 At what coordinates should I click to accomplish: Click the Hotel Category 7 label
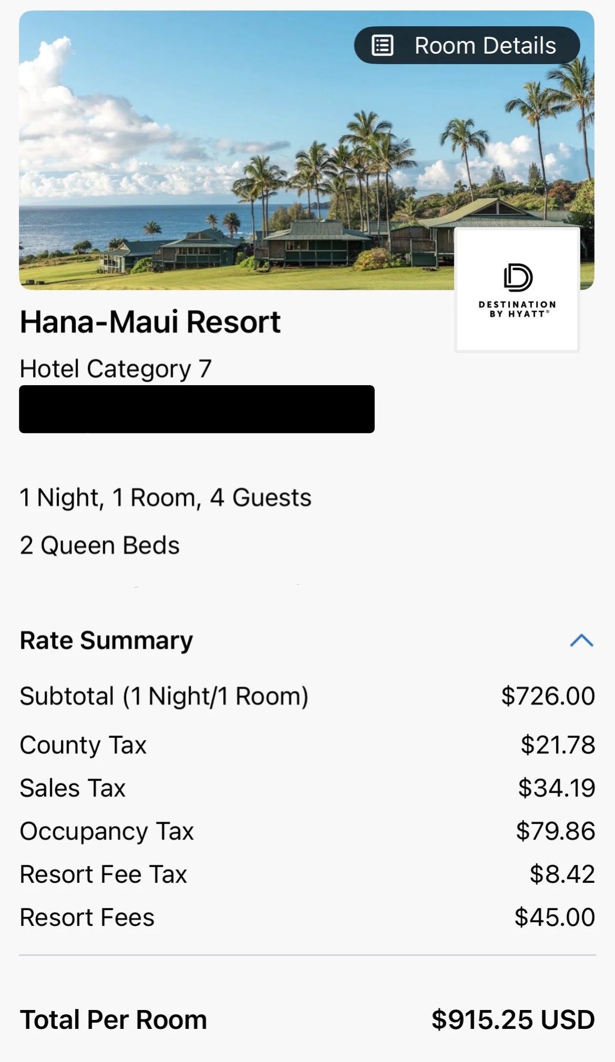coord(116,369)
